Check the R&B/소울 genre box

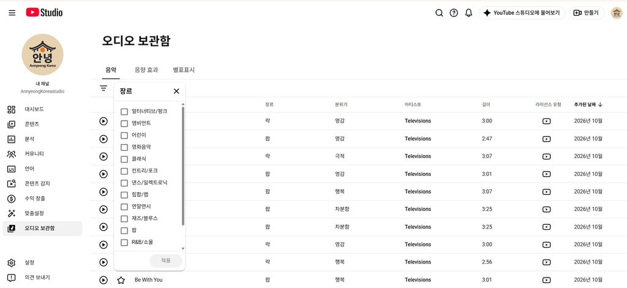pyautogui.click(x=124, y=243)
